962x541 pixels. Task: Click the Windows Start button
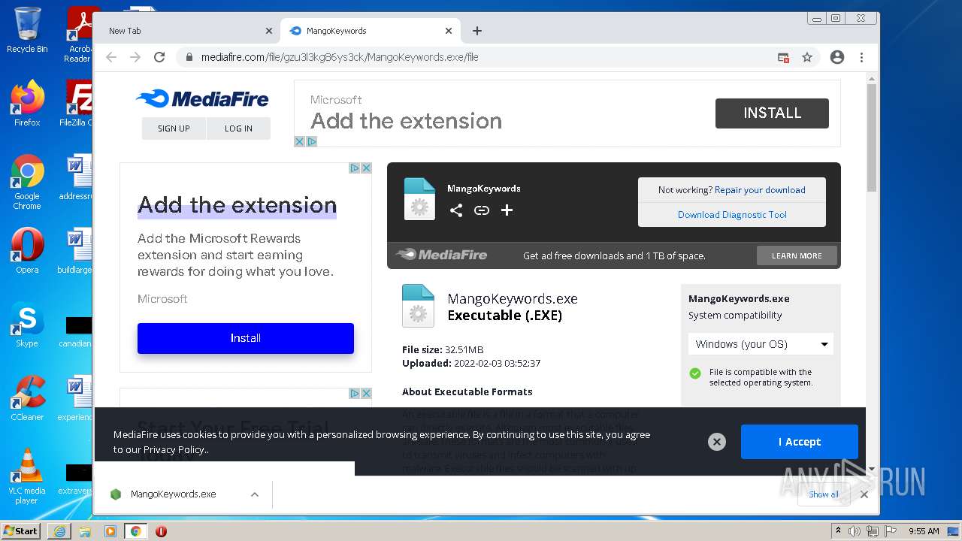click(x=20, y=531)
